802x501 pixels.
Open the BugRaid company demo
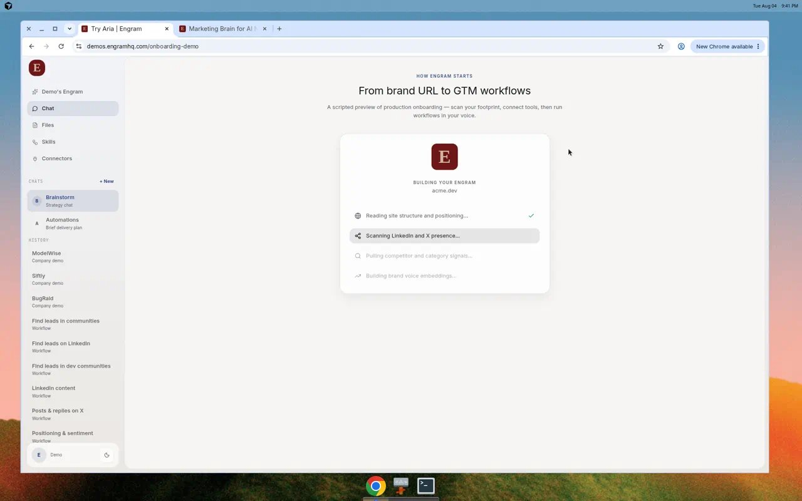(x=73, y=302)
